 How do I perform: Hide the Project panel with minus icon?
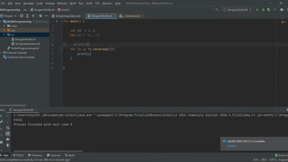click(46, 16)
